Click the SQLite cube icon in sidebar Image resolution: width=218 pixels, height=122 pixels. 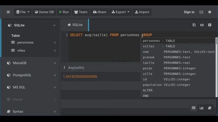coord(10,25)
